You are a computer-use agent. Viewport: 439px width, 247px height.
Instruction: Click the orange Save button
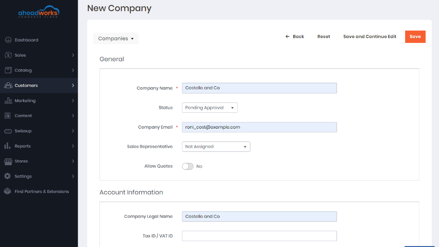415,37
